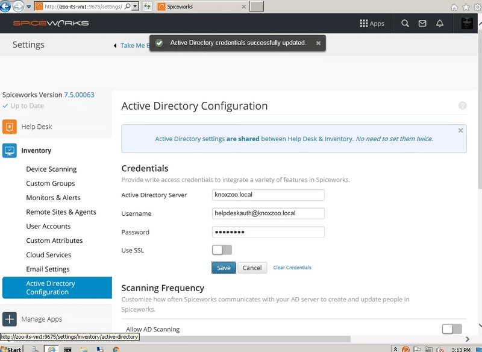Click the Manage Apps plus icon
This screenshot has height=352, width=482.
coord(10,319)
